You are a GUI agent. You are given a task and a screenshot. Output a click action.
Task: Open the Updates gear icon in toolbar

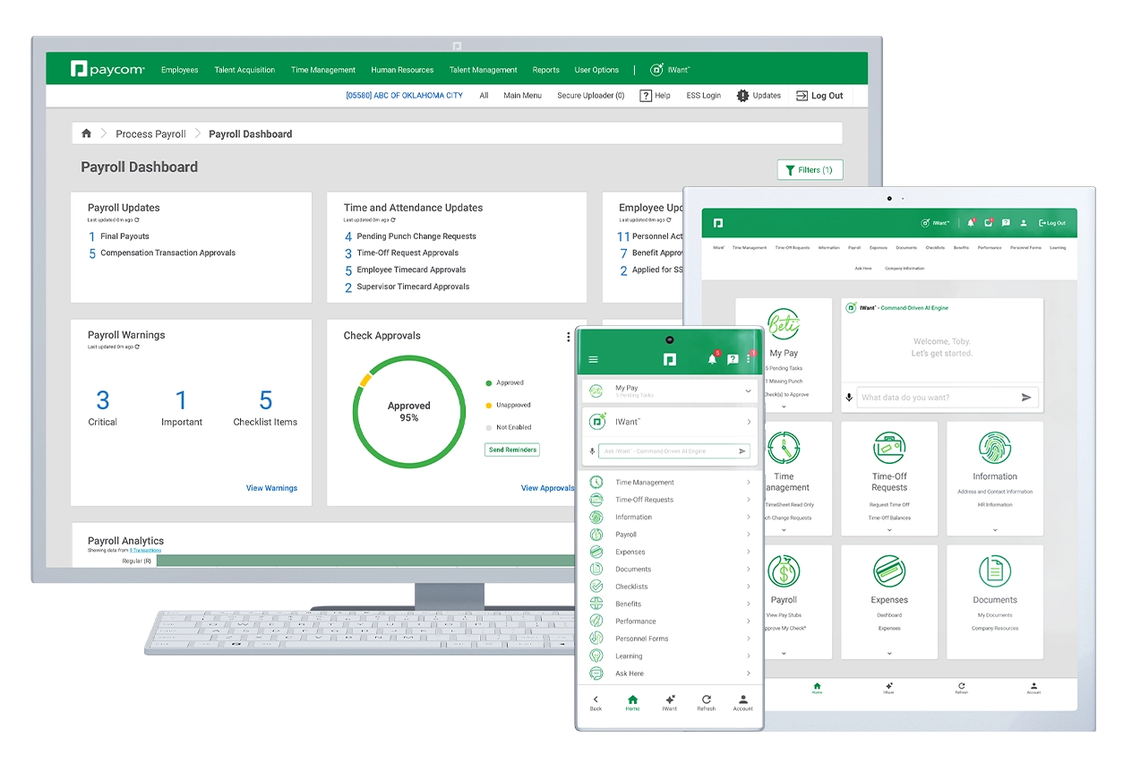(742, 96)
